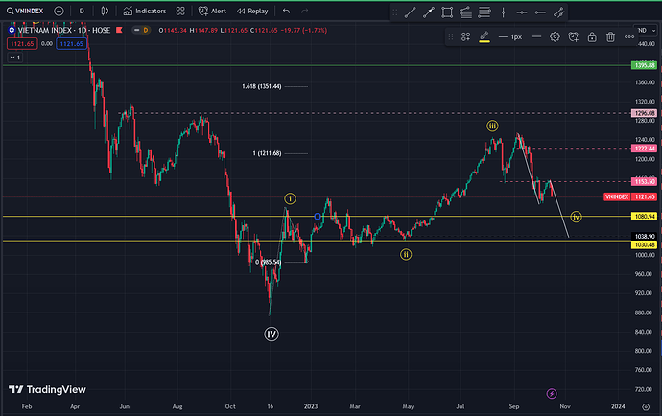
Task: Add alert on the selected drawing
Action: click(574, 37)
